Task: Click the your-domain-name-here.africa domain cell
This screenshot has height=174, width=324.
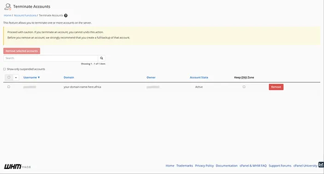Action: [82, 87]
